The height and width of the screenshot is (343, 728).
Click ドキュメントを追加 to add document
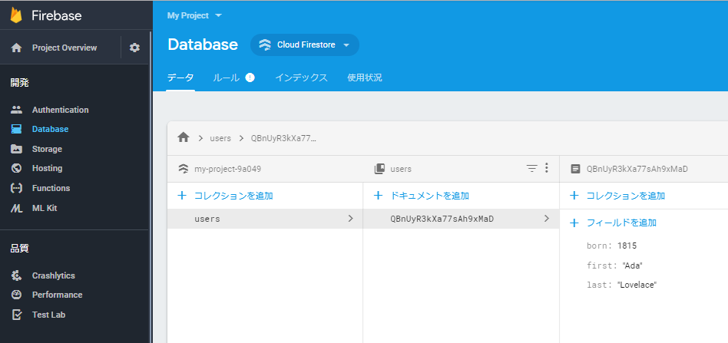point(422,196)
